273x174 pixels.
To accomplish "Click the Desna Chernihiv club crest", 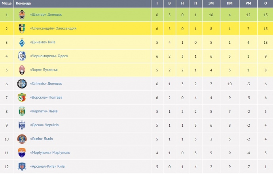I will 22,125.
